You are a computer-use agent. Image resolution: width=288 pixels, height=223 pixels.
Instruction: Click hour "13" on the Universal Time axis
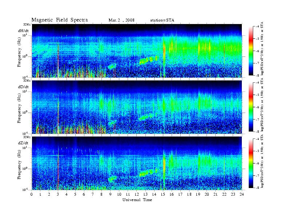[145, 194]
